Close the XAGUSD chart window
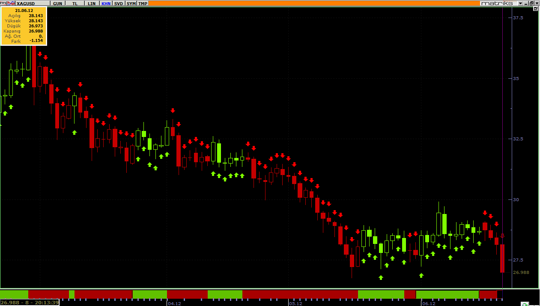Image resolution: width=540 pixels, height=306 pixels. [537, 3]
